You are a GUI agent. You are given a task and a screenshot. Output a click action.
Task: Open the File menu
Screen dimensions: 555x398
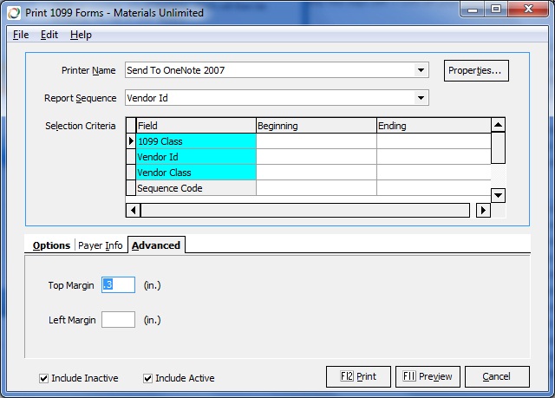[21, 35]
